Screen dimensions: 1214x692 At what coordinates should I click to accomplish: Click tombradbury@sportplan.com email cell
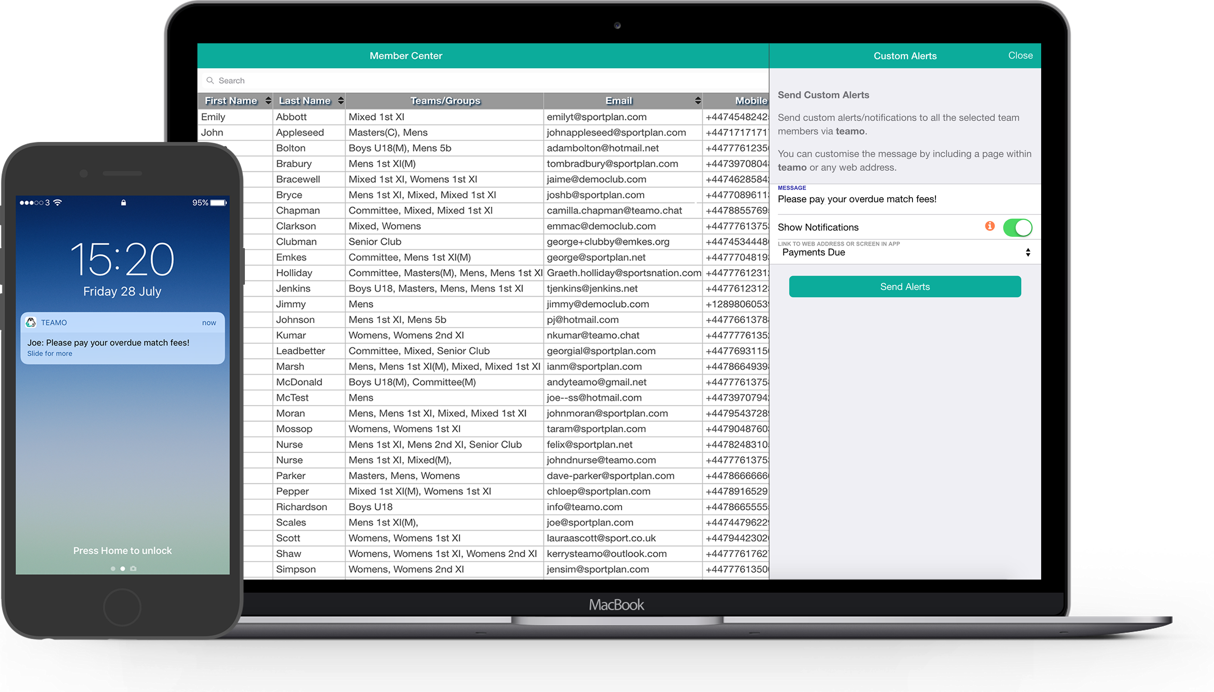623,164
